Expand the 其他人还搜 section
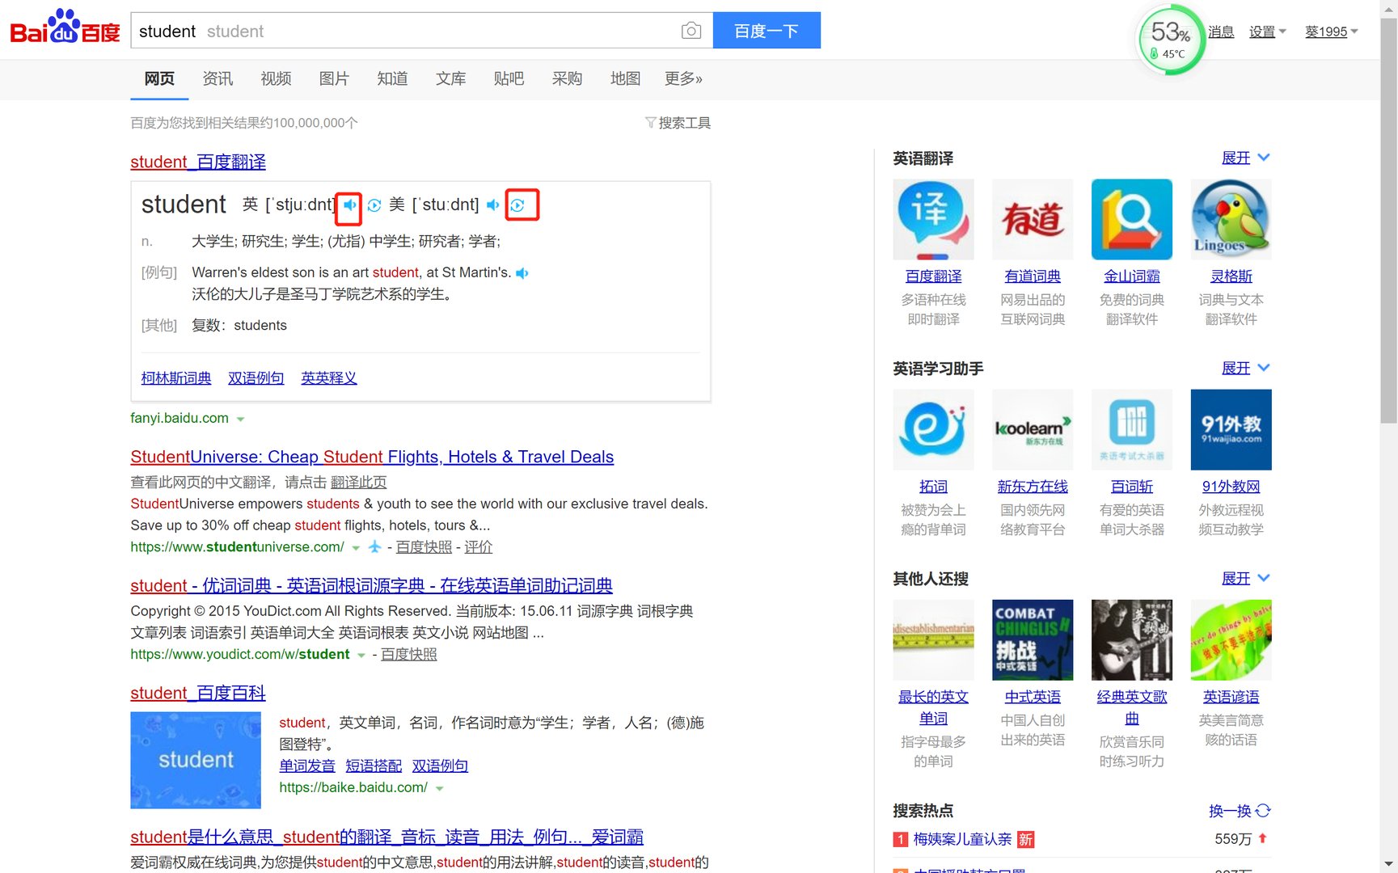Image resolution: width=1398 pixels, height=873 pixels. 1245,578
